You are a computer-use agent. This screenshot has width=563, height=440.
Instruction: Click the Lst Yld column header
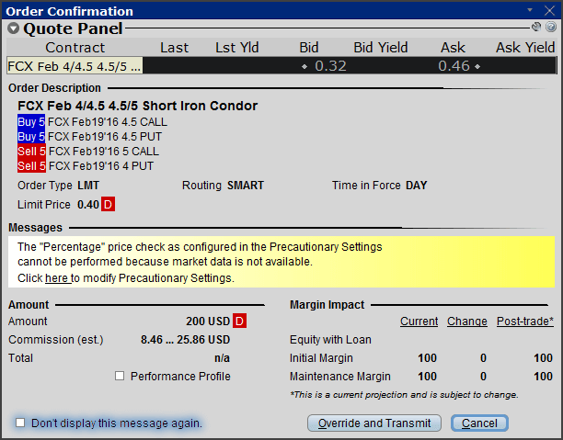237,48
